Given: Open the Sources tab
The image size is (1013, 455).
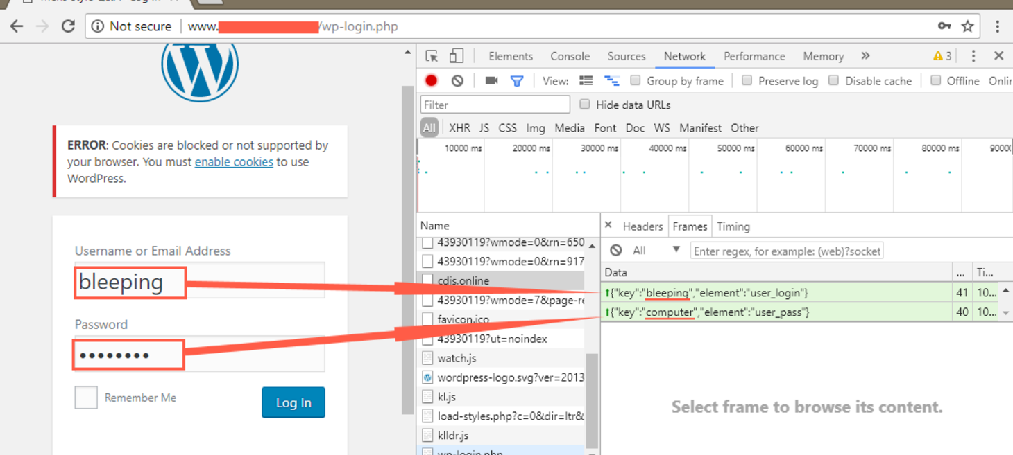Looking at the screenshot, I should [x=627, y=57].
